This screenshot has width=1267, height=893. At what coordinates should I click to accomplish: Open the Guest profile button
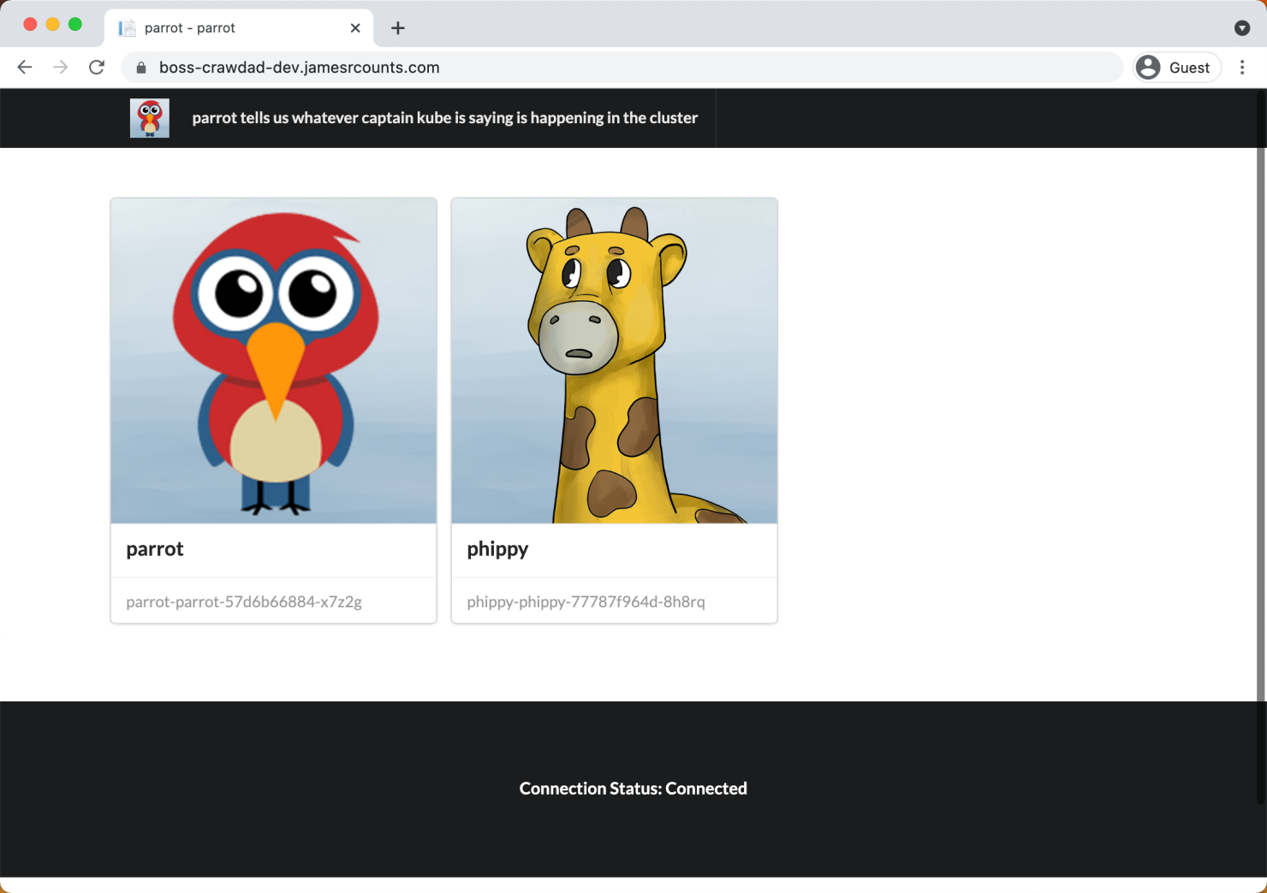click(x=1177, y=68)
